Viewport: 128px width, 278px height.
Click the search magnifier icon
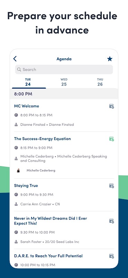tap(19, 69)
